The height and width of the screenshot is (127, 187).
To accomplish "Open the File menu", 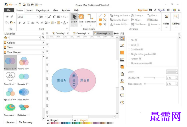I will tap(9, 10).
